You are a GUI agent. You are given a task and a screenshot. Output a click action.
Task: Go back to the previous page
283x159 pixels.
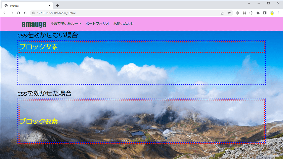(5, 13)
